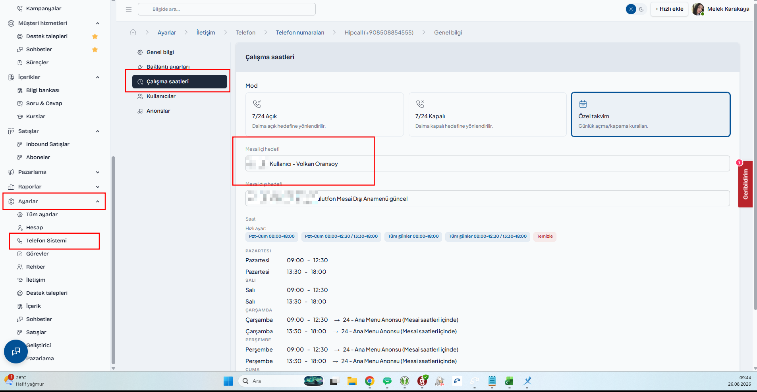Image resolution: width=757 pixels, height=392 pixels.
Task: Click the red Temizle button
Action: [545, 236]
